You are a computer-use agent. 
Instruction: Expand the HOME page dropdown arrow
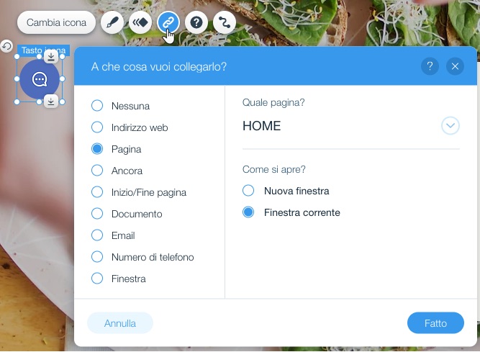450,125
